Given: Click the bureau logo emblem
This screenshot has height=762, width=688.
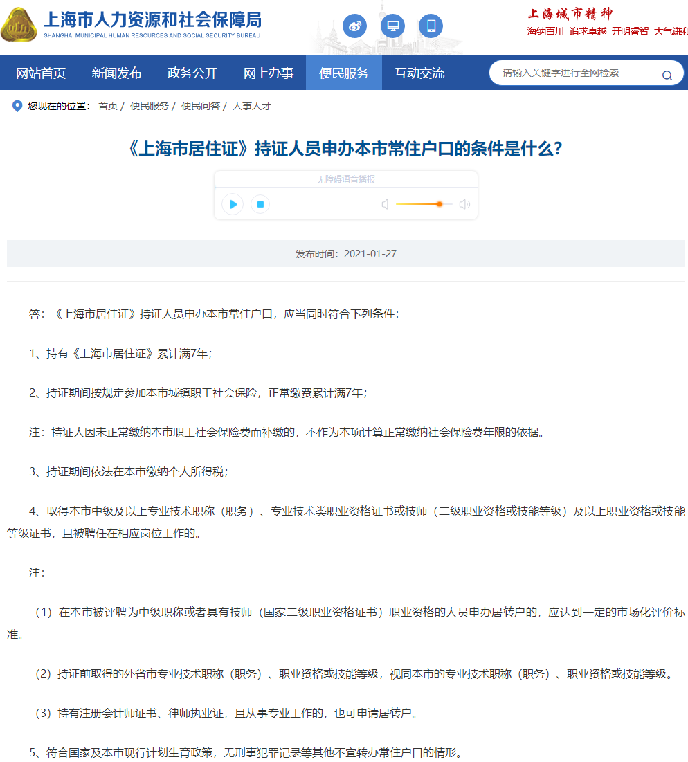Looking at the screenshot, I should [19, 25].
